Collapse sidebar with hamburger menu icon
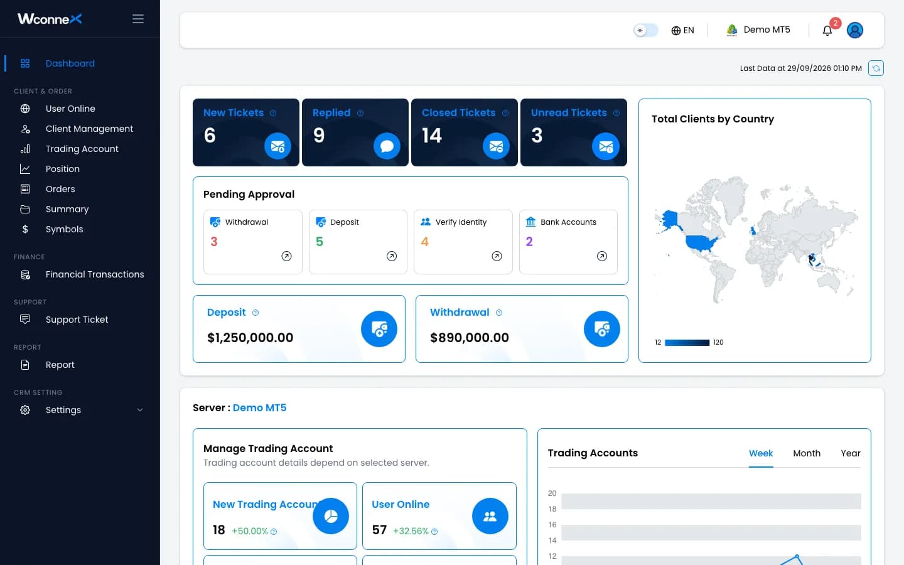Image resolution: width=904 pixels, height=565 pixels. (138, 19)
